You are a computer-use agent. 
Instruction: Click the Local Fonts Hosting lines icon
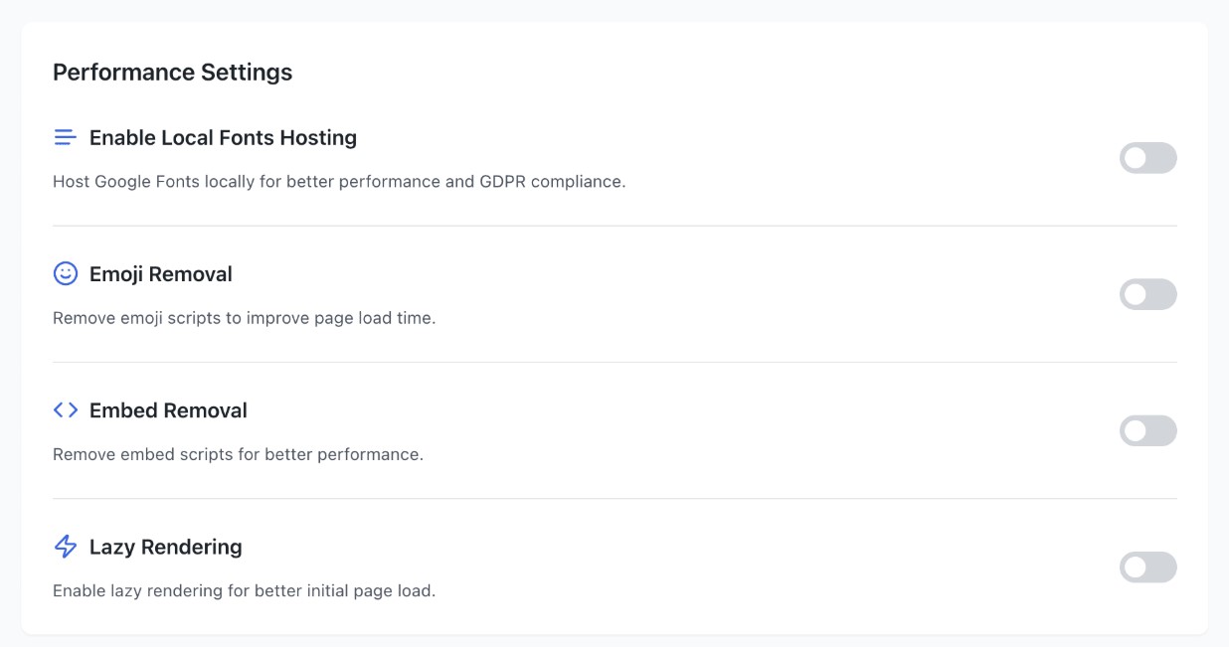[x=65, y=137]
